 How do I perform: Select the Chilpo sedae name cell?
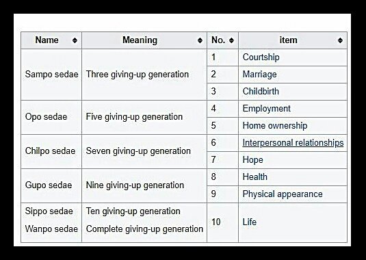tap(51, 151)
